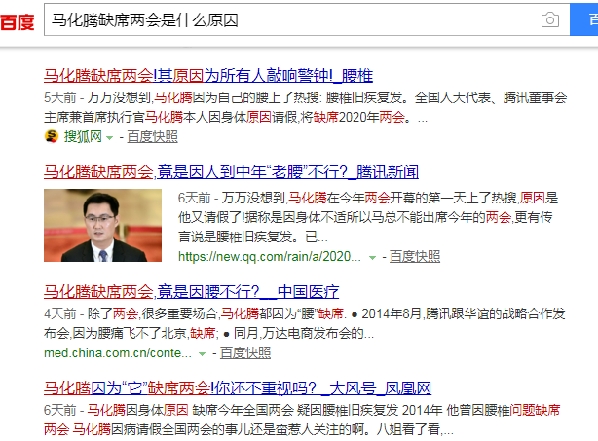Screen dimensions: 598x441
Task: Expand dropdown arrow after new.qq.com URL
Action: tap(372, 257)
